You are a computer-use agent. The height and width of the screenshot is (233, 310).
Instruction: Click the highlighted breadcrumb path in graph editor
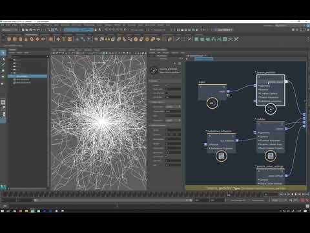(x=203, y=58)
